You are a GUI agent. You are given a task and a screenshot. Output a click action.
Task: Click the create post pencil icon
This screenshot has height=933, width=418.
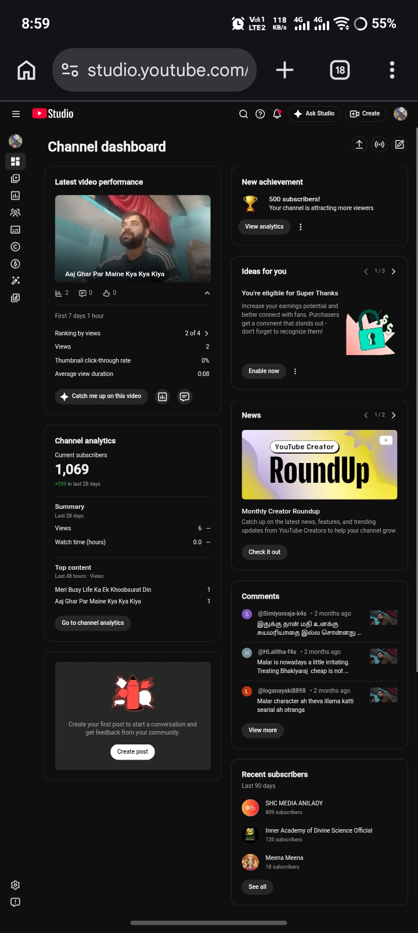point(400,144)
